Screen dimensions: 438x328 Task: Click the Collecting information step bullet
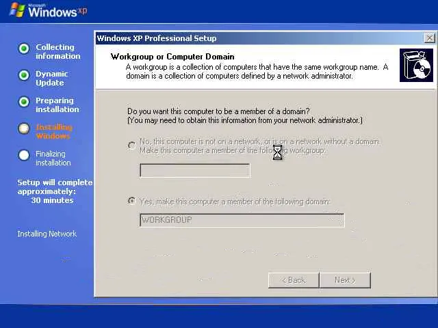point(24,49)
